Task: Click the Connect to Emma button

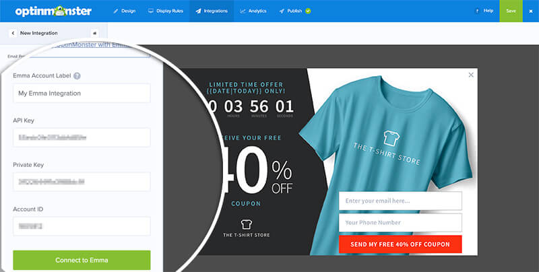Action: (82, 261)
